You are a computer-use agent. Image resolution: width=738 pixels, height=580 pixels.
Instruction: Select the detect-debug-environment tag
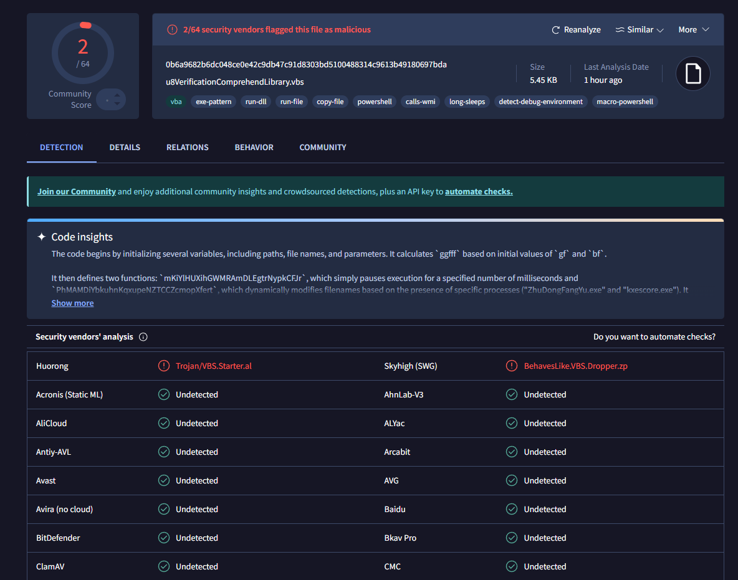[x=541, y=102]
